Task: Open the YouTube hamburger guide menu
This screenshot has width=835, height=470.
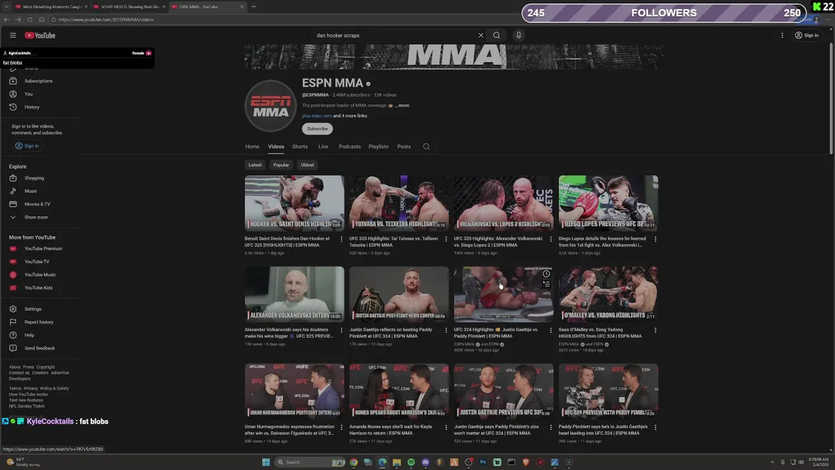Action: pos(12,35)
